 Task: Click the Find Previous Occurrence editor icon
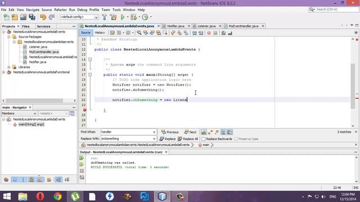click(x=146, y=33)
